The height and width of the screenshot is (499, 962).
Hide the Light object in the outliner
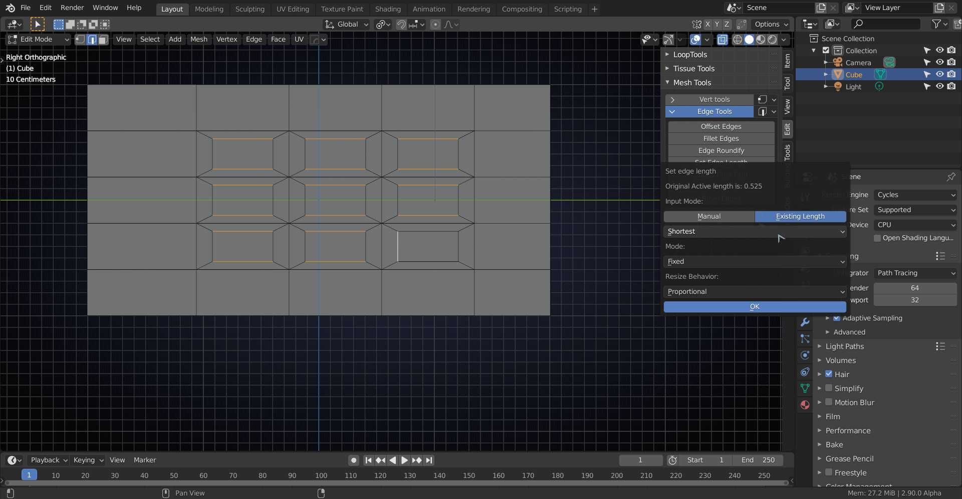pyautogui.click(x=939, y=86)
